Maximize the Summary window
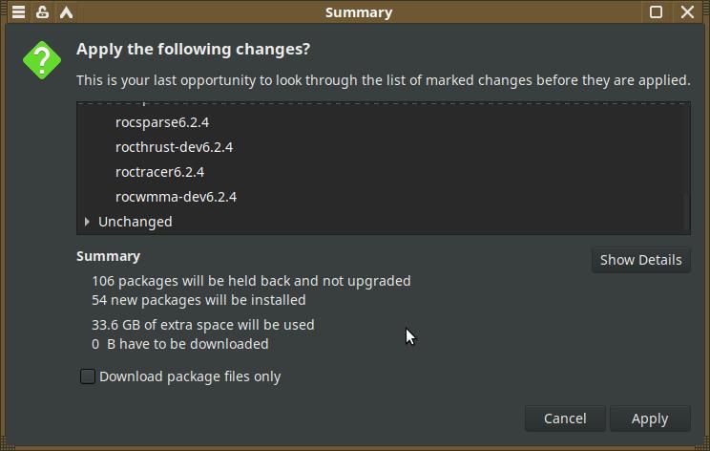710x451 pixels. coord(657,12)
